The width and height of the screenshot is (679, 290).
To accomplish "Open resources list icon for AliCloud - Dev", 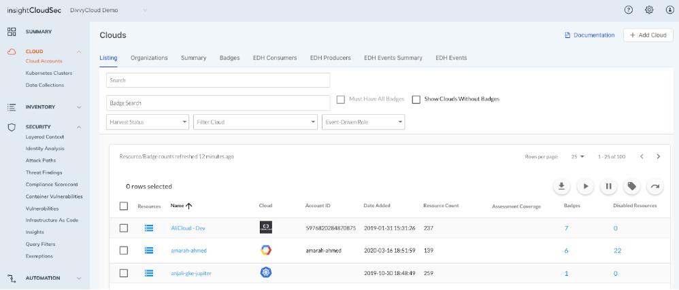I will [x=149, y=228].
